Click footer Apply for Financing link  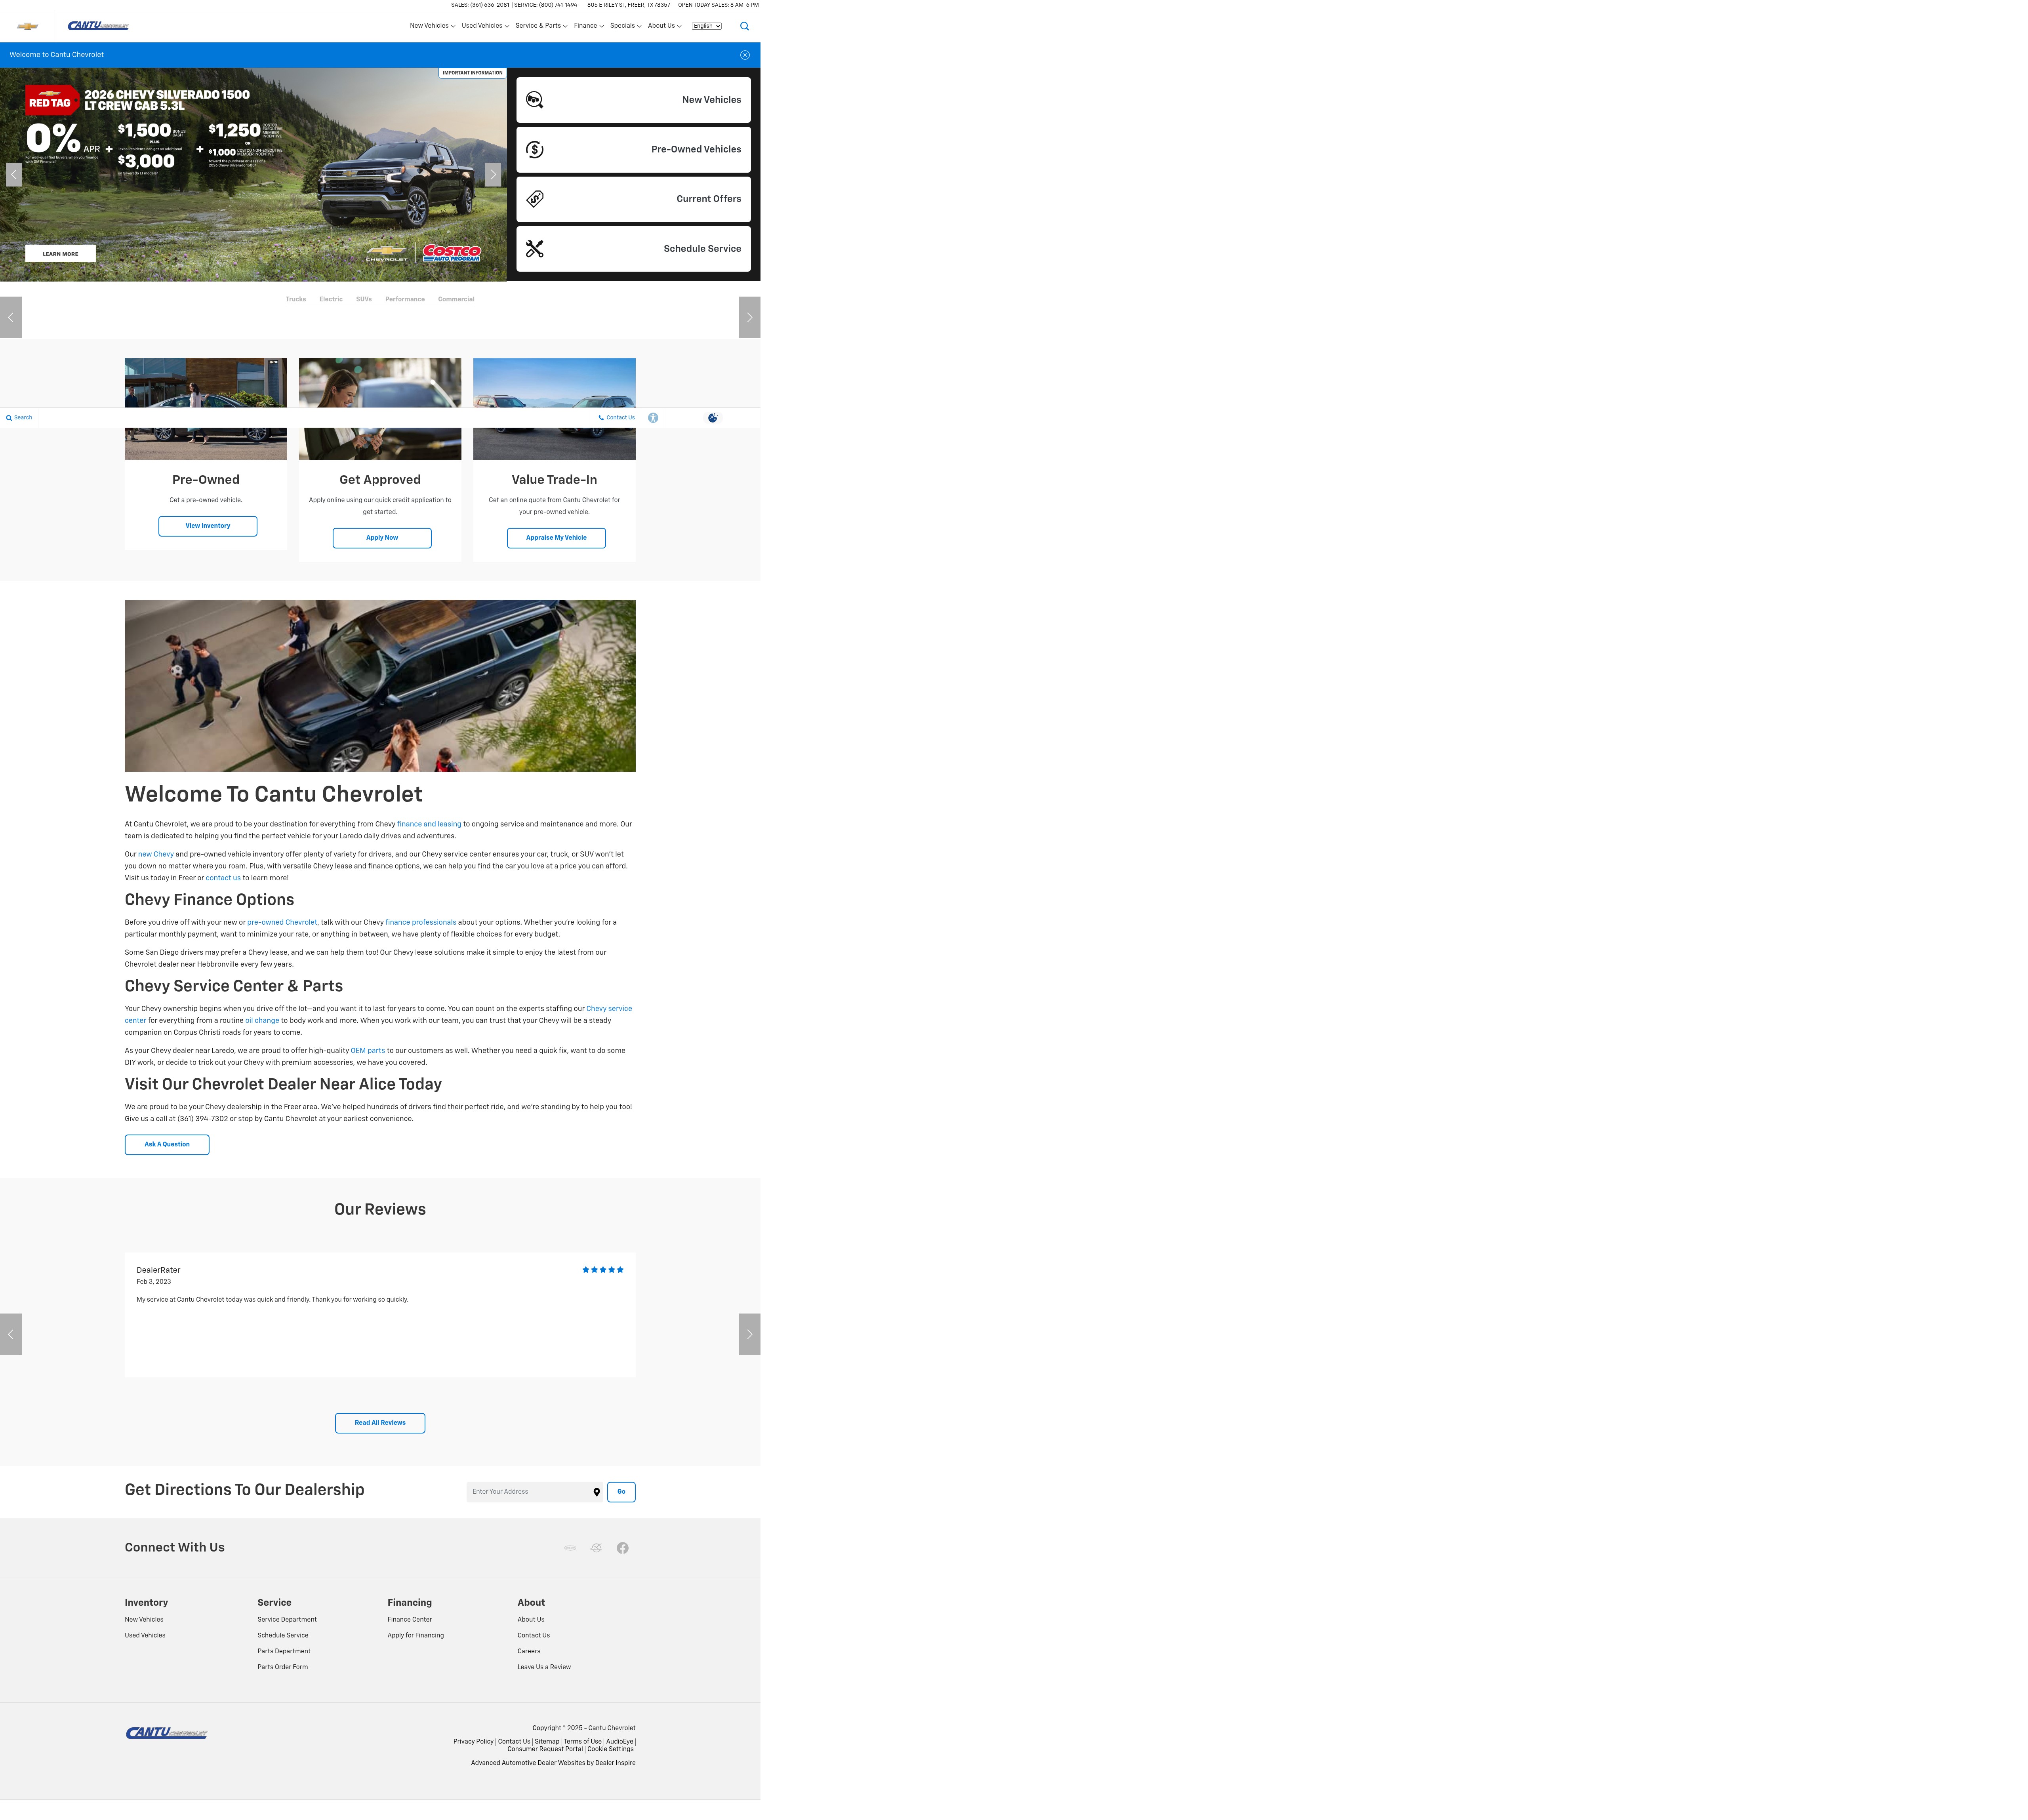click(416, 1636)
